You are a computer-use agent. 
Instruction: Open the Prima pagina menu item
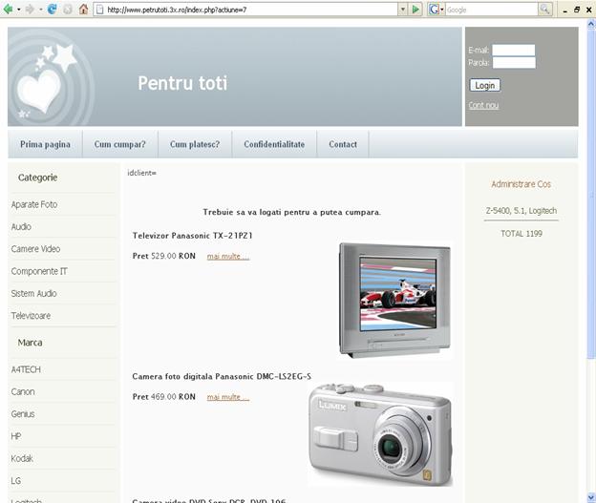[x=45, y=144]
